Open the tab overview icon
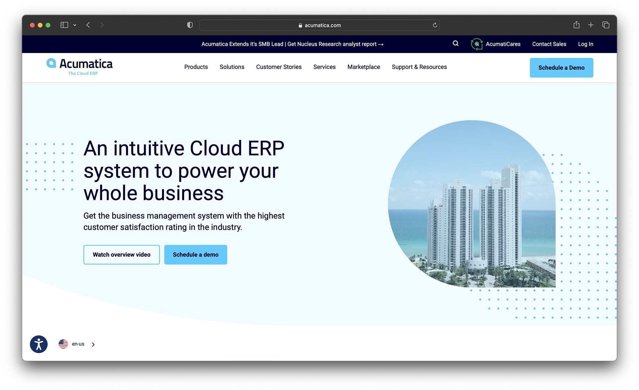Image resolution: width=639 pixels, height=390 pixels. pyautogui.click(x=606, y=25)
